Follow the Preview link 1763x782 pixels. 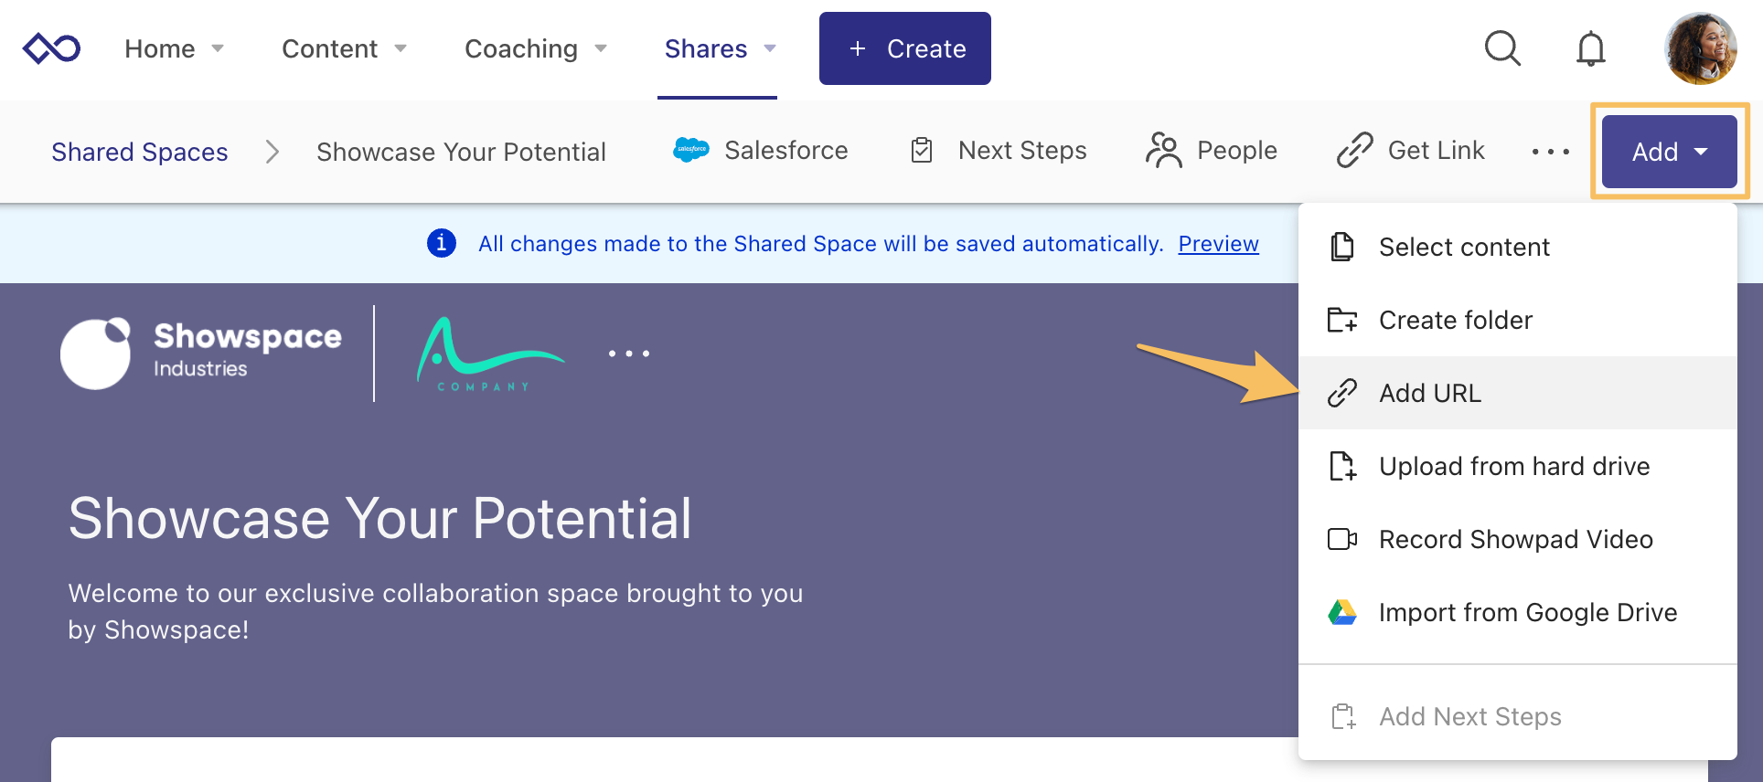pos(1218,244)
